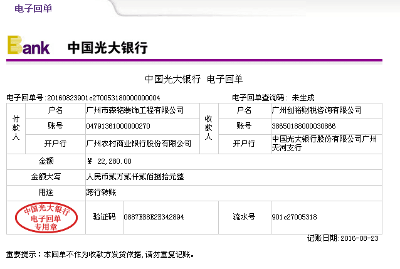400x269 pixels.
Task: Select payer account 04791361000000270
Action: (x=118, y=126)
